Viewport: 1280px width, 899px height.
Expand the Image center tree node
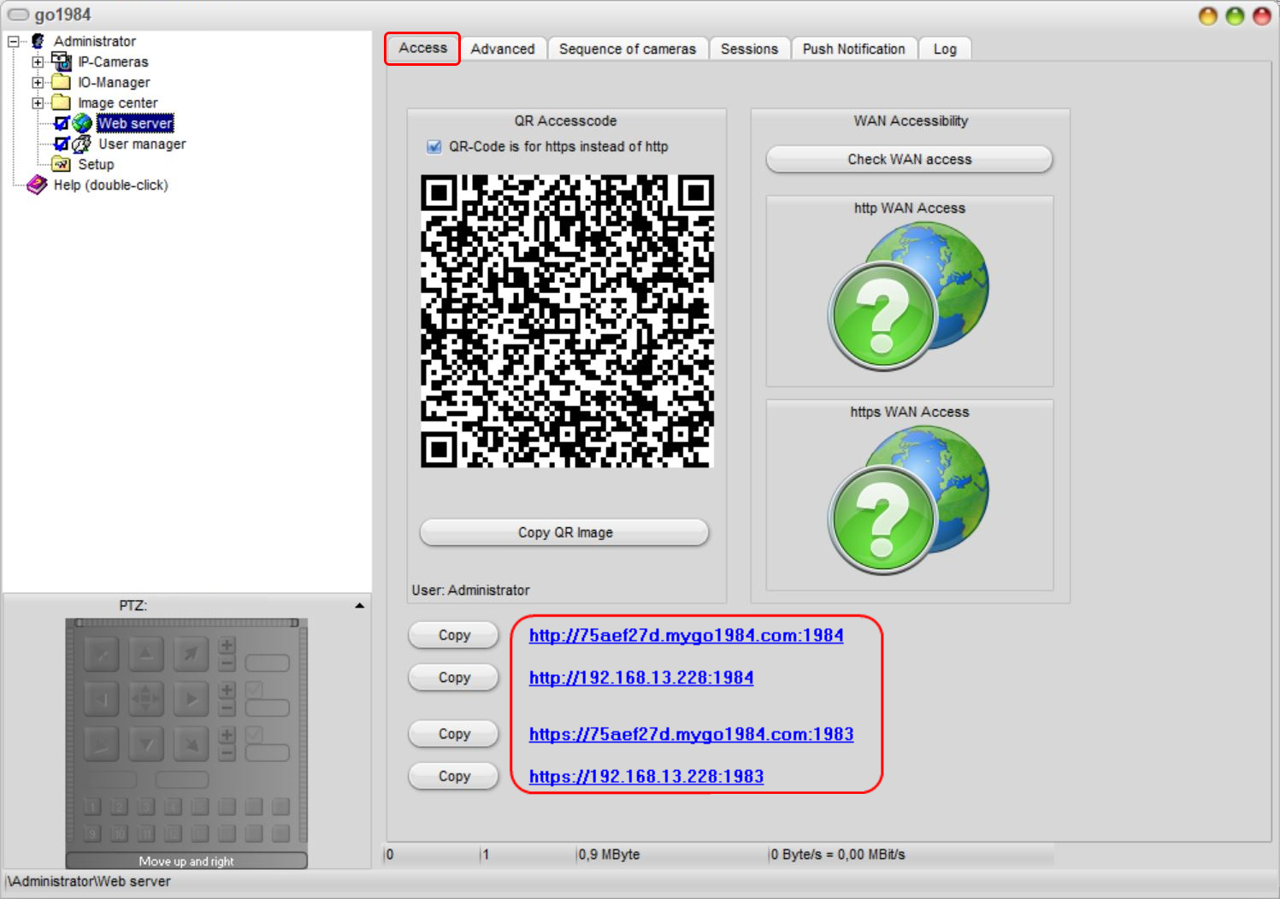pyautogui.click(x=38, y=103)
